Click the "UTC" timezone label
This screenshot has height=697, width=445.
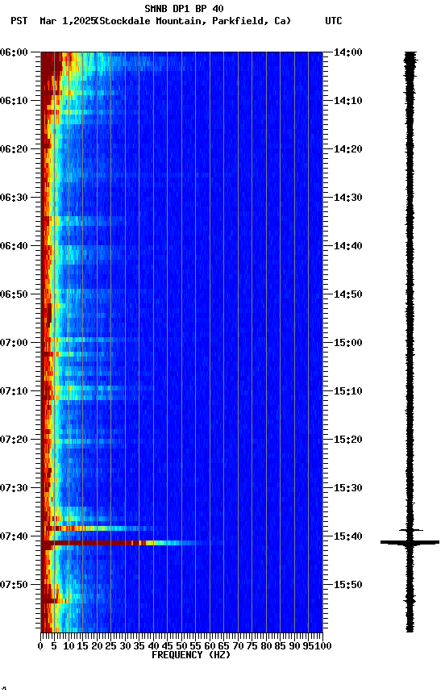334,21
